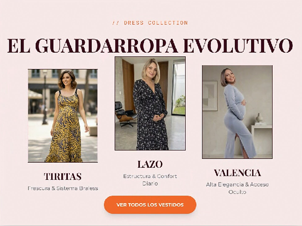This screenshot has height=226, width=302.
Task: Open the Tiritas yellow zebra dress photo
Action: [63, 116]
